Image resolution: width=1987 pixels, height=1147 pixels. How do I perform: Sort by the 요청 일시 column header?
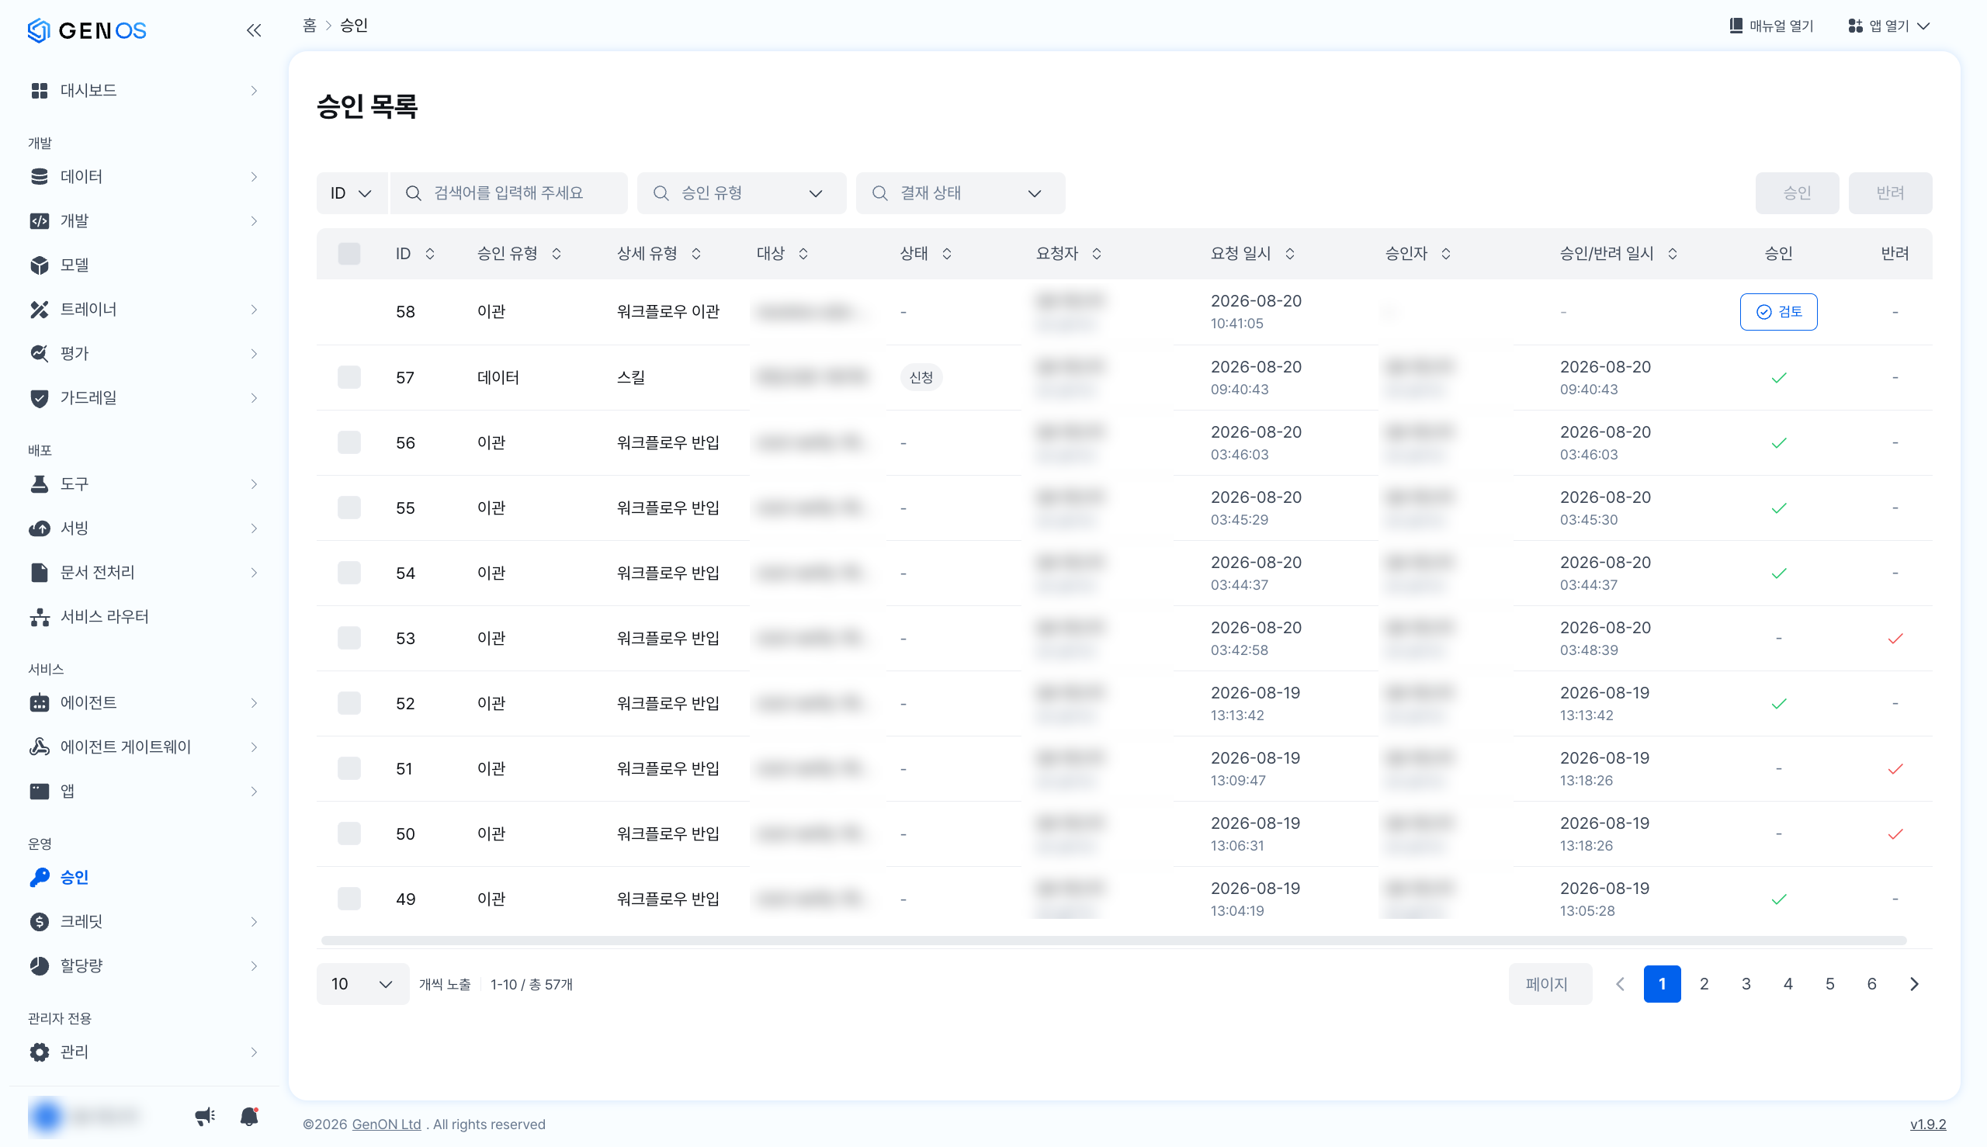pos(1253,254)
